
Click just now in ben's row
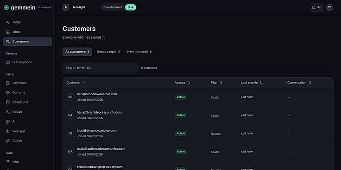[x=246, y=97]
